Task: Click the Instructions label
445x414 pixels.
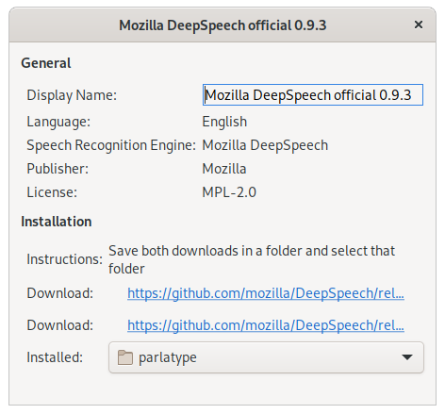Action: [64, 259]
